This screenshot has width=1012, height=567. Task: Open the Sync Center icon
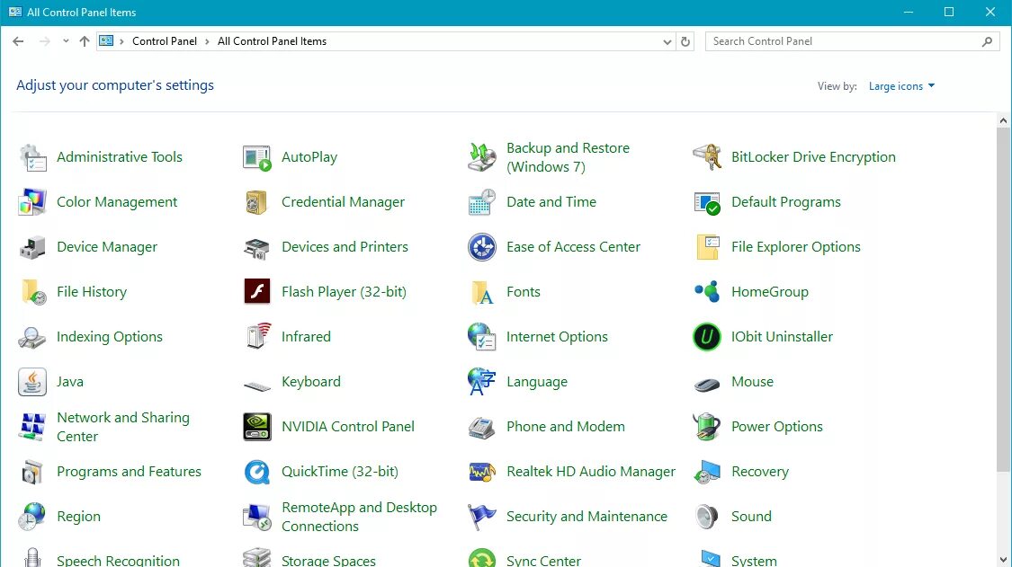(482, 557)
